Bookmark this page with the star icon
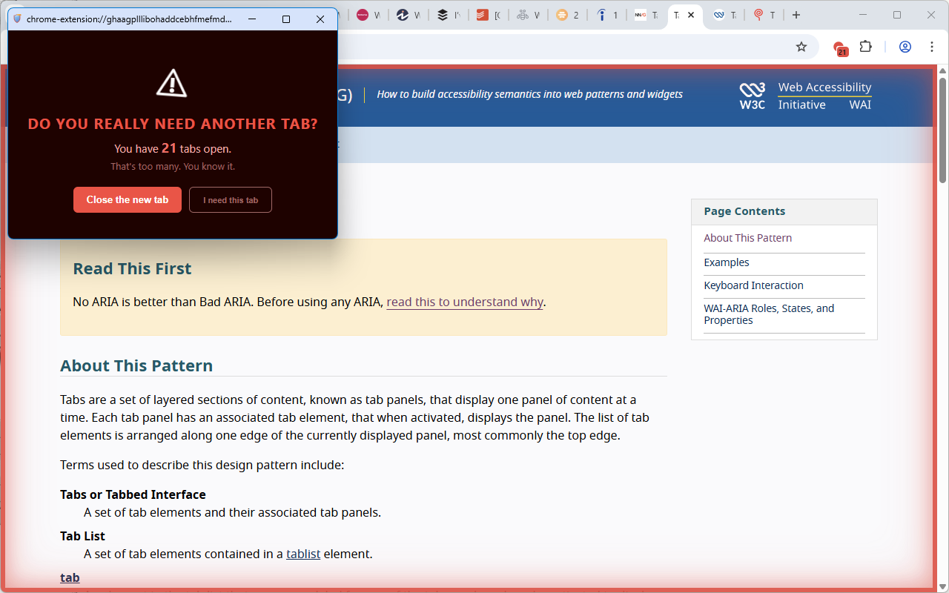This screenshot has width=949, height=593. click(801, 47)
